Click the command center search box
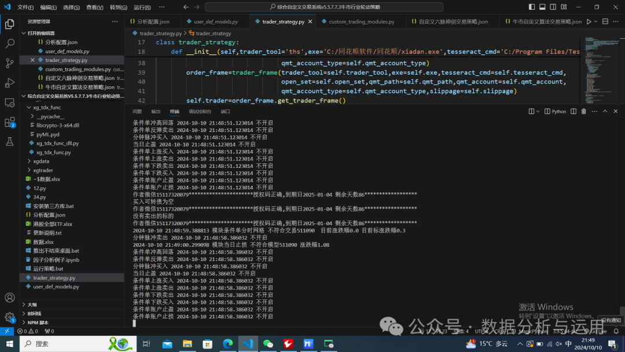This screenshot has width=625, height=352. (x=324, y=7)
